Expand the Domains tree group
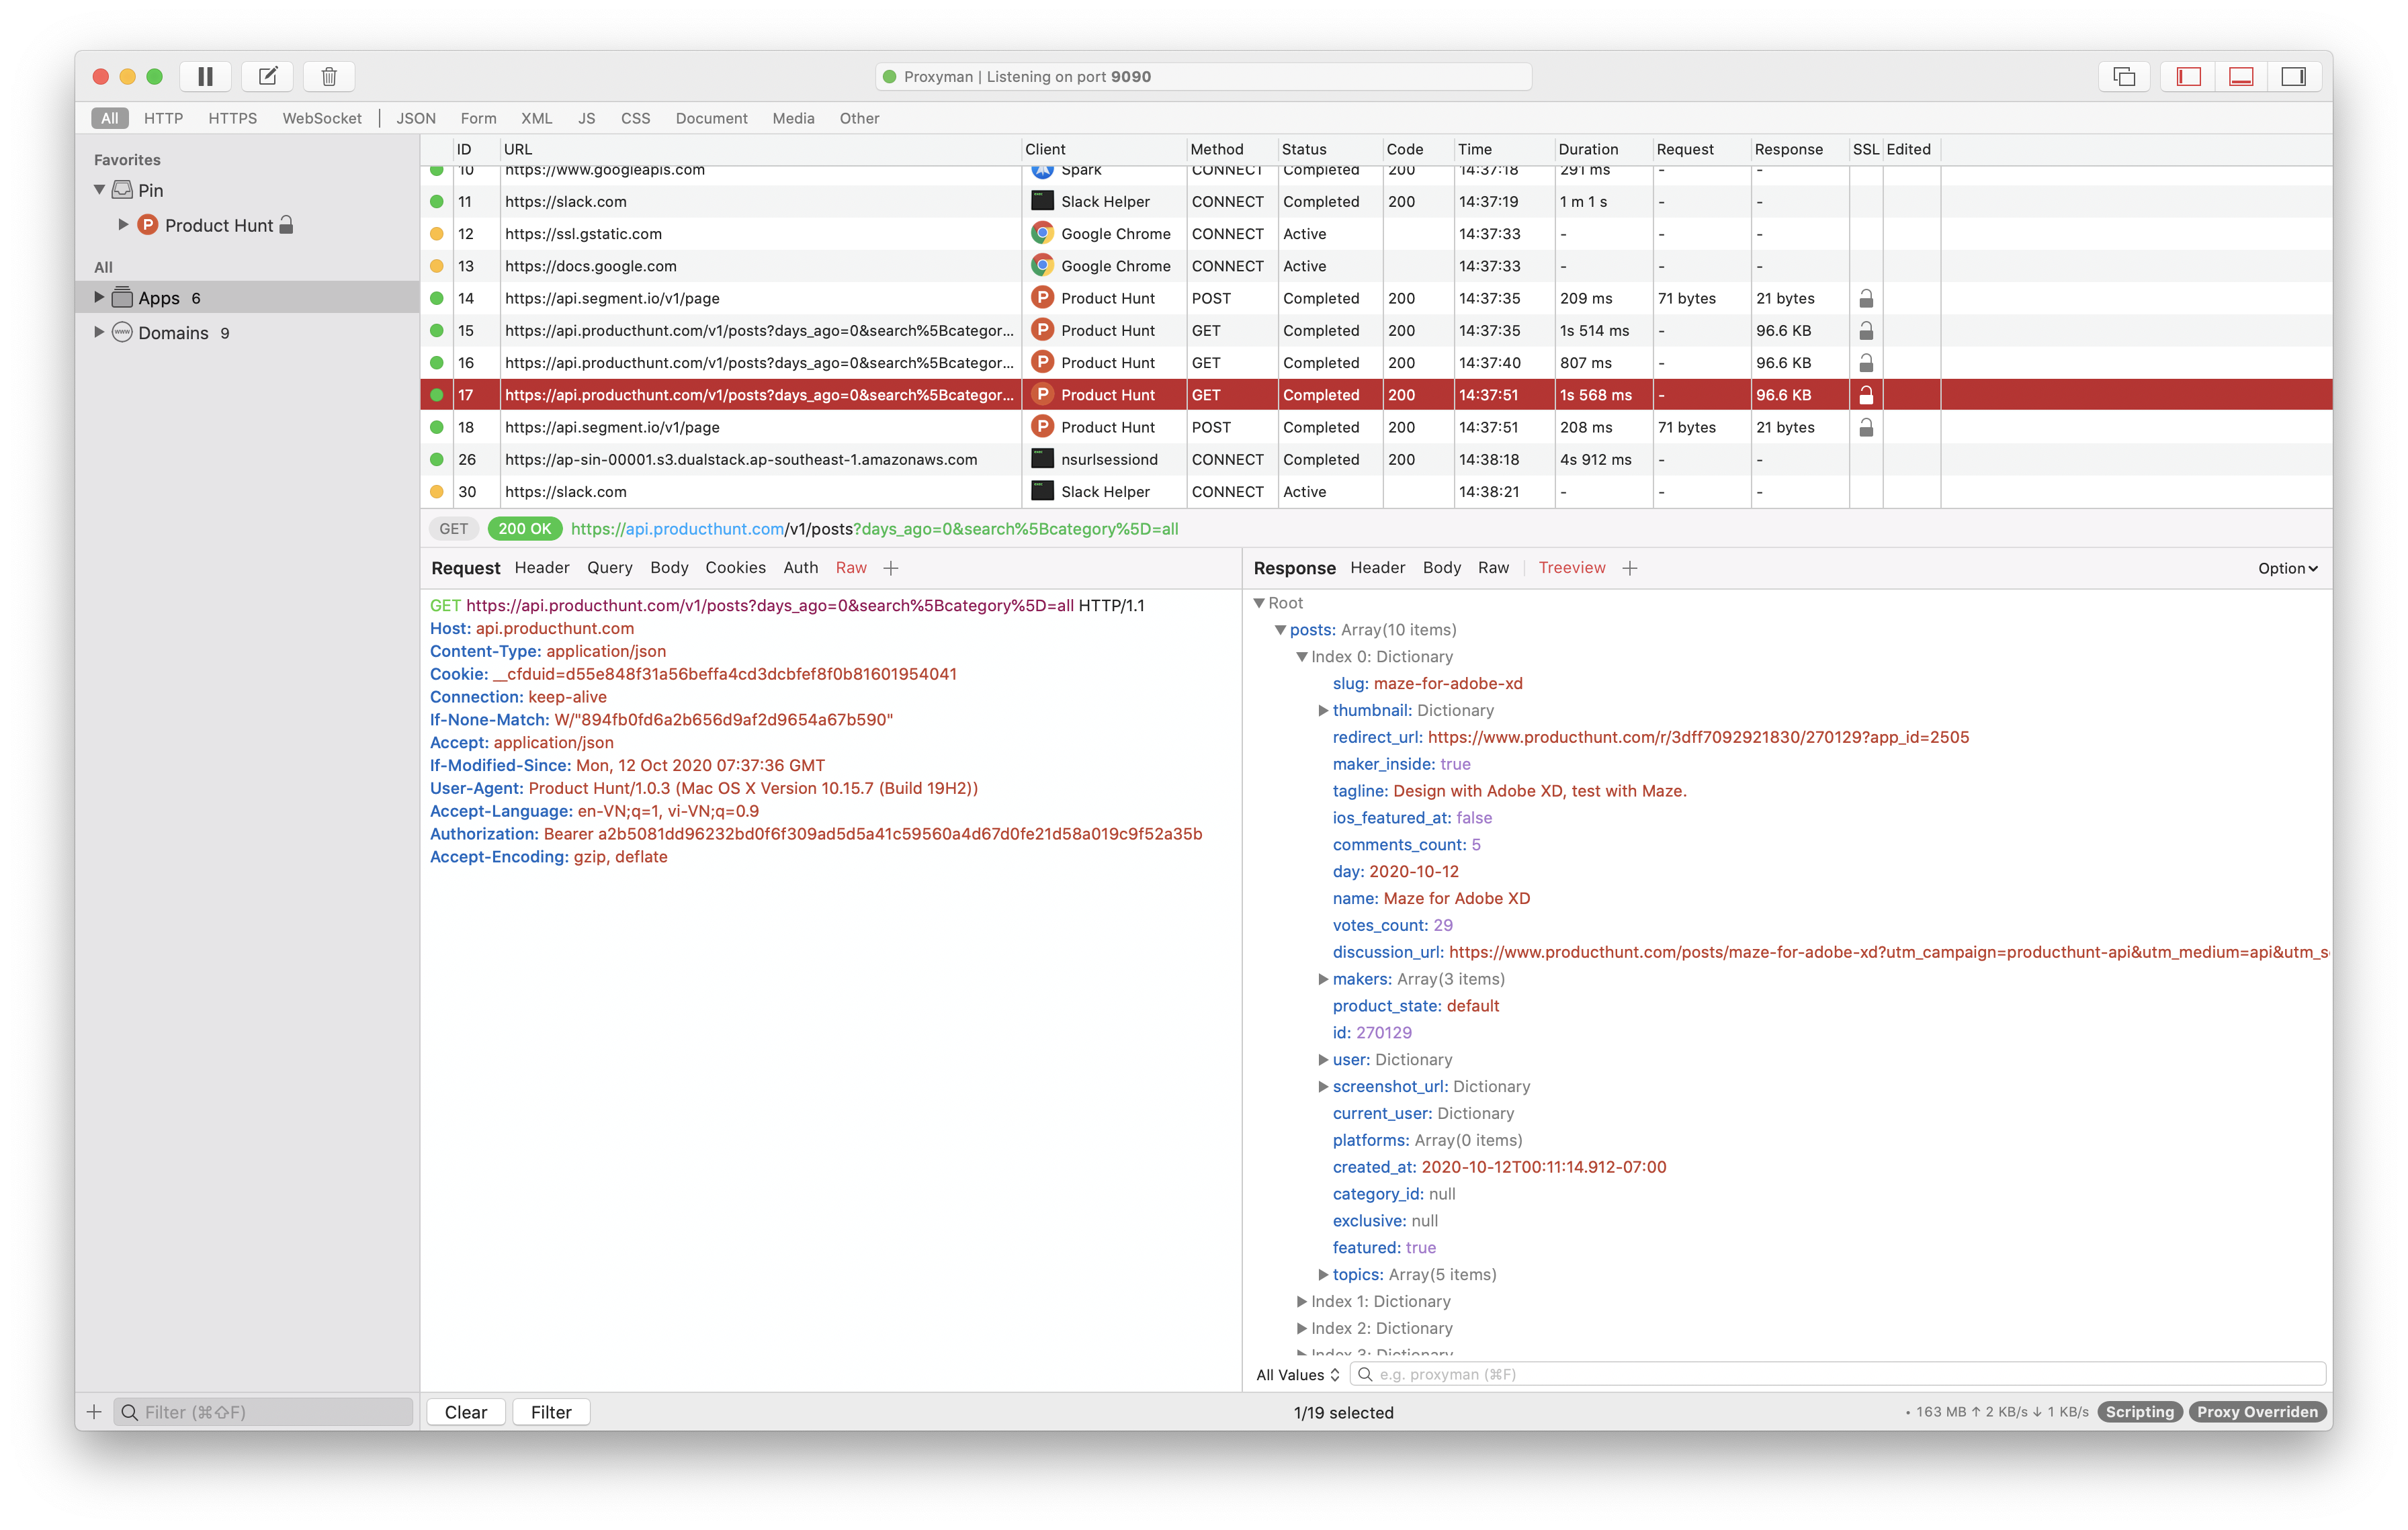This screenshot has width=2408, height=1530. pyautogui.click(x=99, y=332)
